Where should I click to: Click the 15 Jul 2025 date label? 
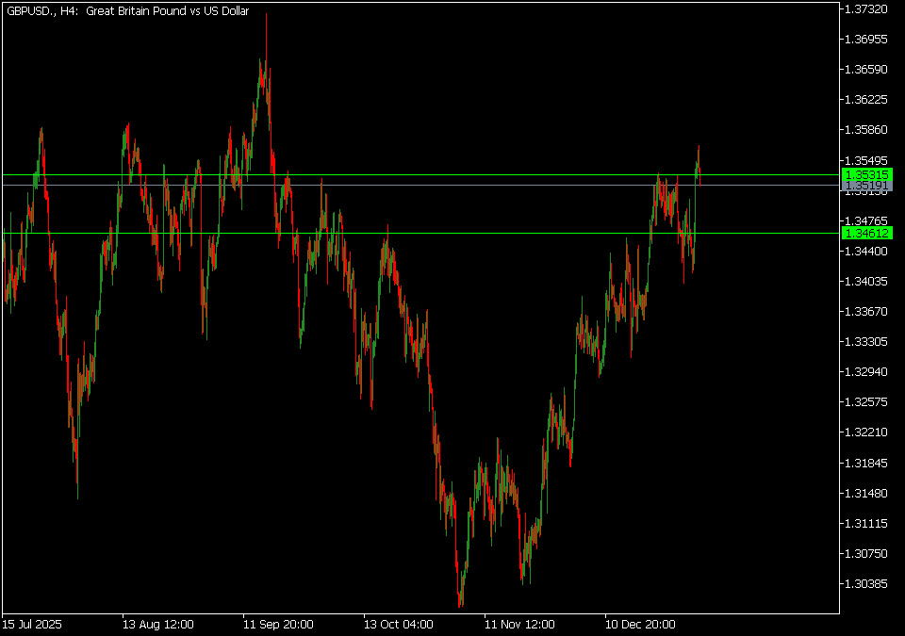point(33,624)
